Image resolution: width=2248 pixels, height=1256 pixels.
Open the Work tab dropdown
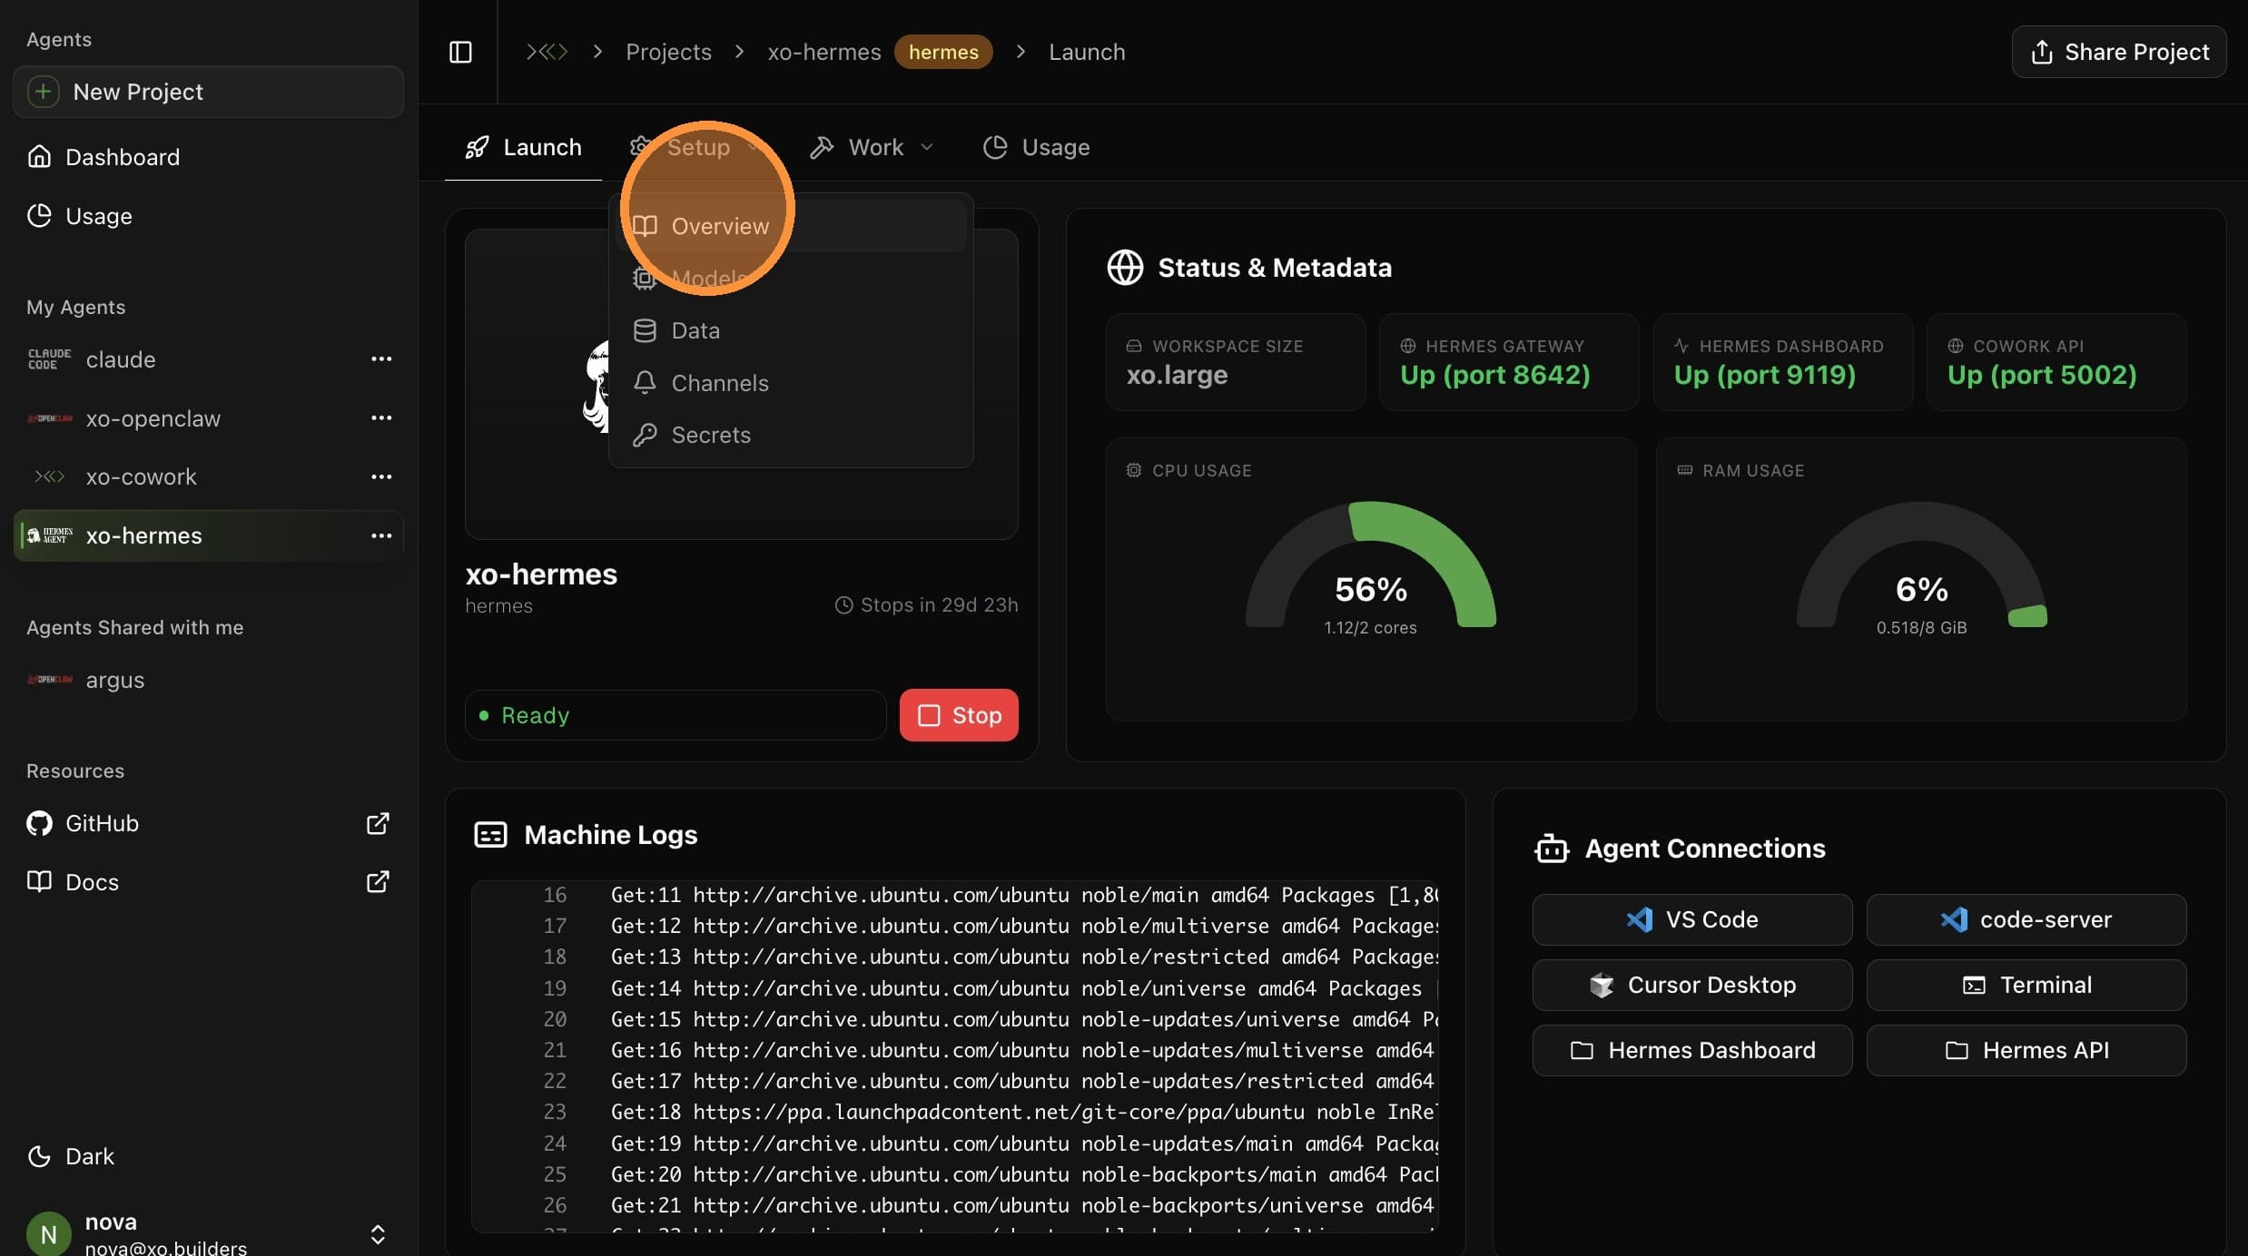(x=872, y=147)
